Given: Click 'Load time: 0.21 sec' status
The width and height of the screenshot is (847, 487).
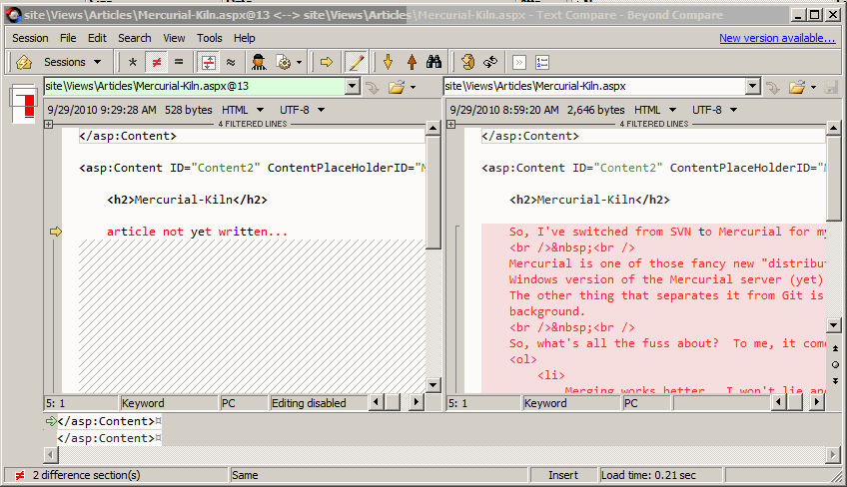Looking at the screenshot, I should 648,475.
